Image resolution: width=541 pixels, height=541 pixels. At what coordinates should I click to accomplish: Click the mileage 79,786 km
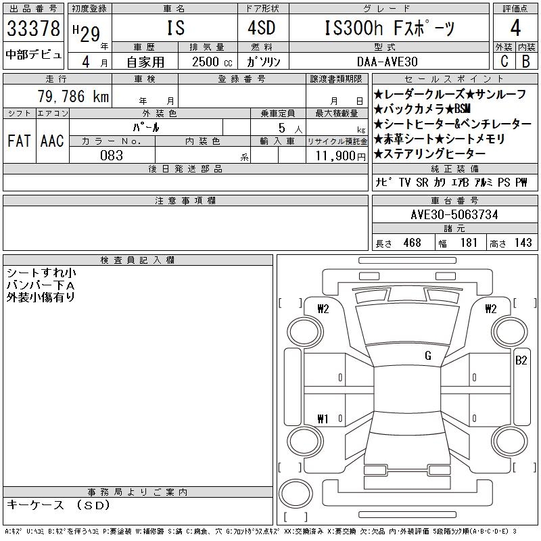tap(73, 97)
